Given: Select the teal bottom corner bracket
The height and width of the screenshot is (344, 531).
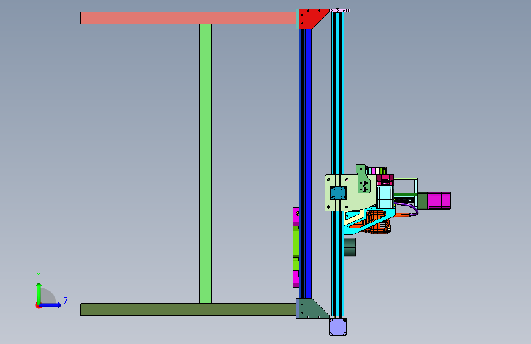Looking at the screenshot, I should (312, 310).
